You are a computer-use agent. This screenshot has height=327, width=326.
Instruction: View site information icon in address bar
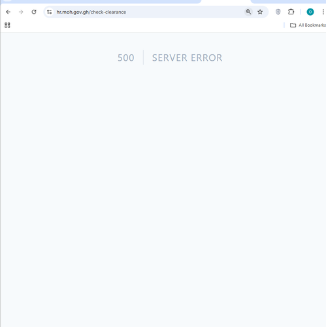tap(50, 12)
